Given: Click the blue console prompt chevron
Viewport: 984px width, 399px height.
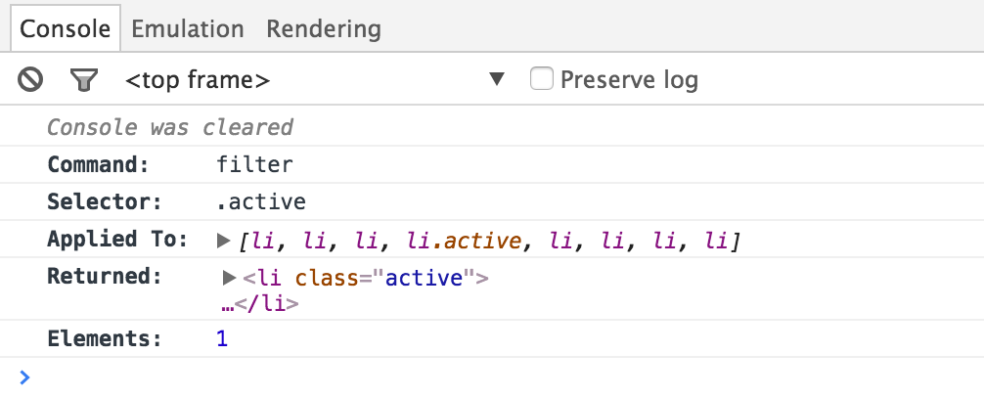Looking at the screenshot, I should point(24,377).
